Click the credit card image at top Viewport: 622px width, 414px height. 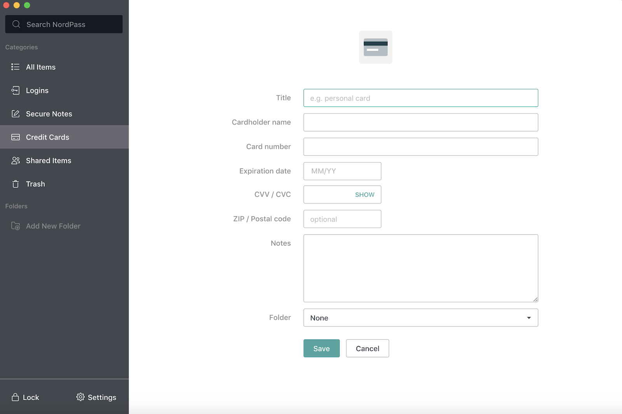[376, 47]
